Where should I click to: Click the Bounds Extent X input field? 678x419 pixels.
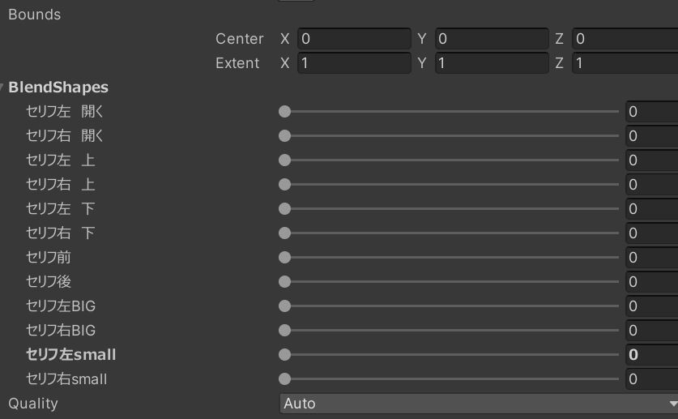[354, 63]
